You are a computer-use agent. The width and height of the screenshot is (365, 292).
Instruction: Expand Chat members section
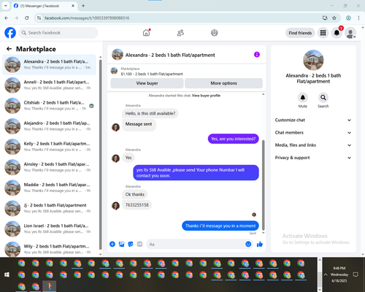click(x=313, y=133)
